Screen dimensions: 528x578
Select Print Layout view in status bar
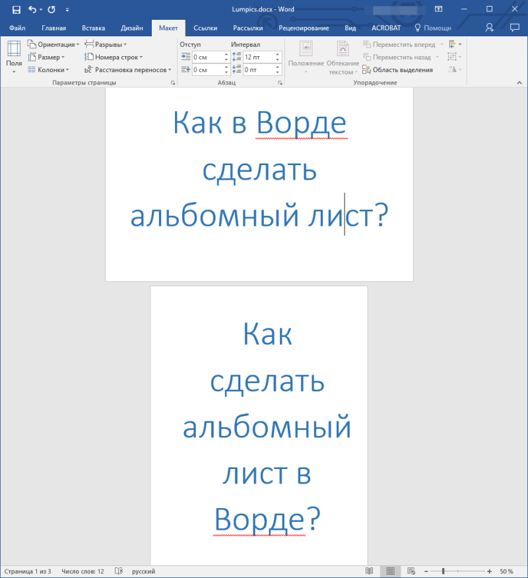coord(390,571)
